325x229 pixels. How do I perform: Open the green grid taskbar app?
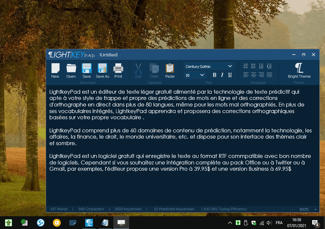click(x=24, y=222)
